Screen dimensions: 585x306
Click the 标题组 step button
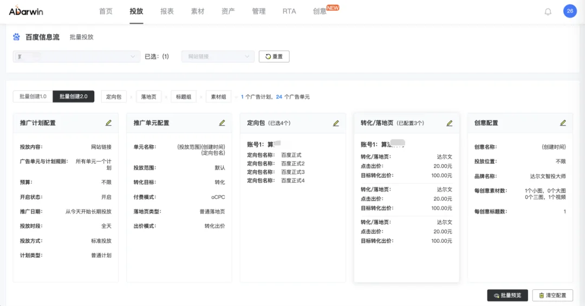(x=184, y=96)
